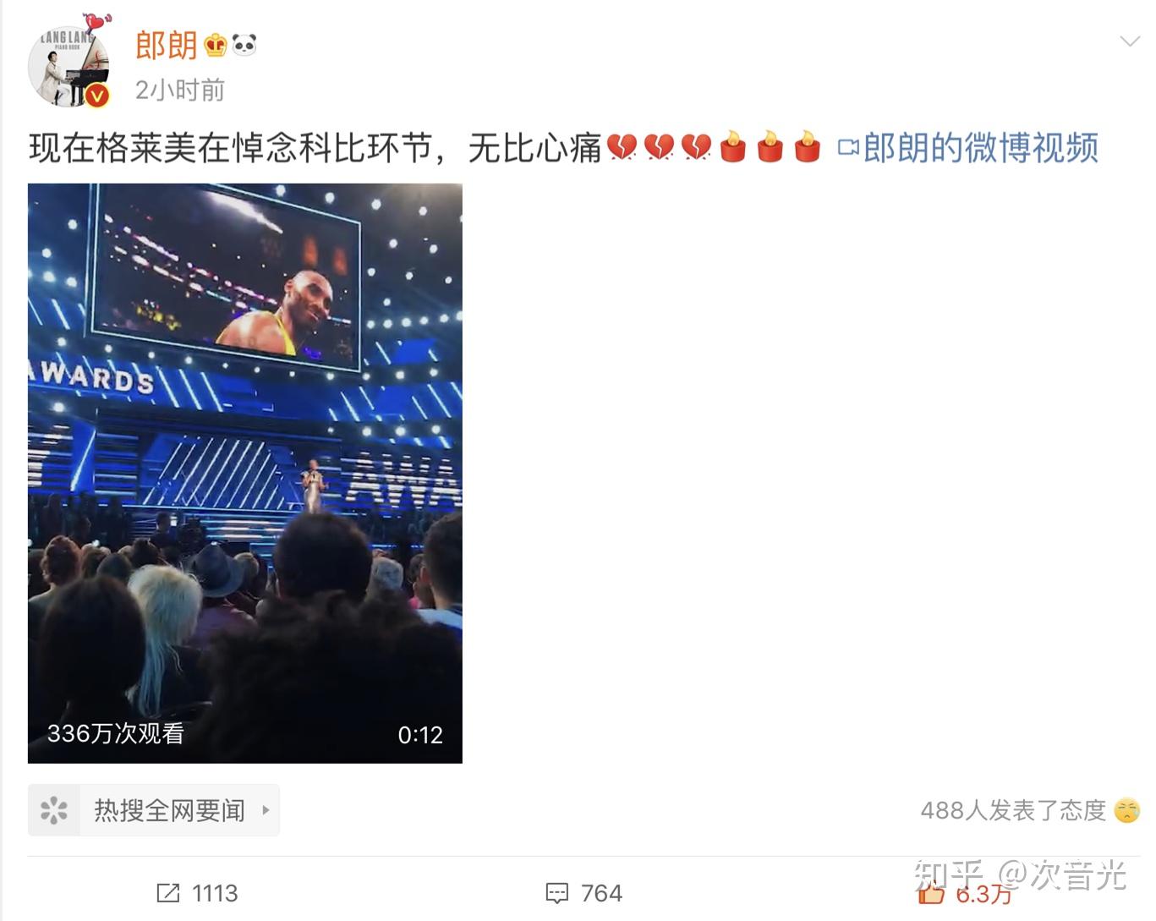
Task: View 488人发表了态度 reactions
Action: [1013, 810]
